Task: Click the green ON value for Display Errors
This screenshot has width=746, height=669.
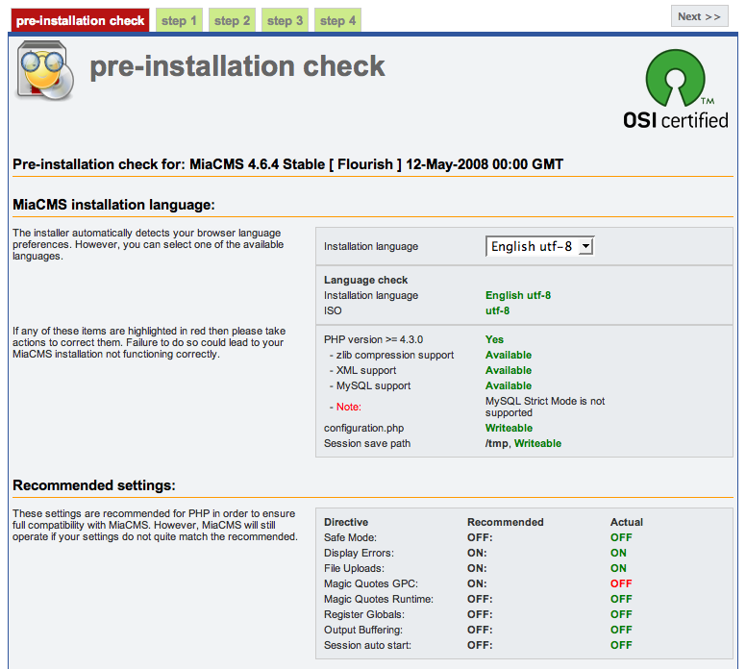Action: click(618, 553)
